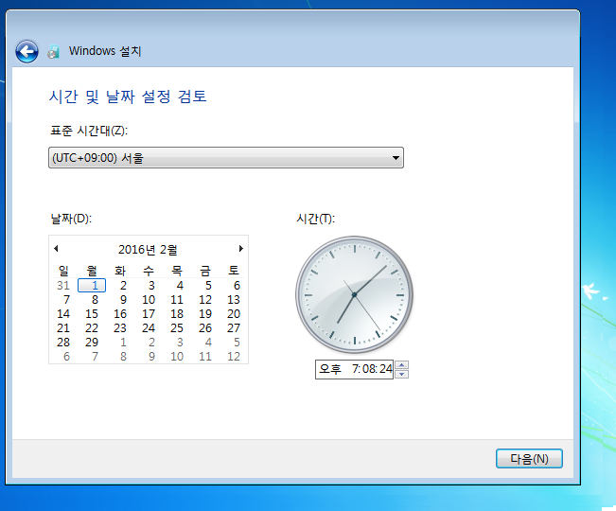Click the 일 Sunday column header
The image size is (616, 511).
63,271
